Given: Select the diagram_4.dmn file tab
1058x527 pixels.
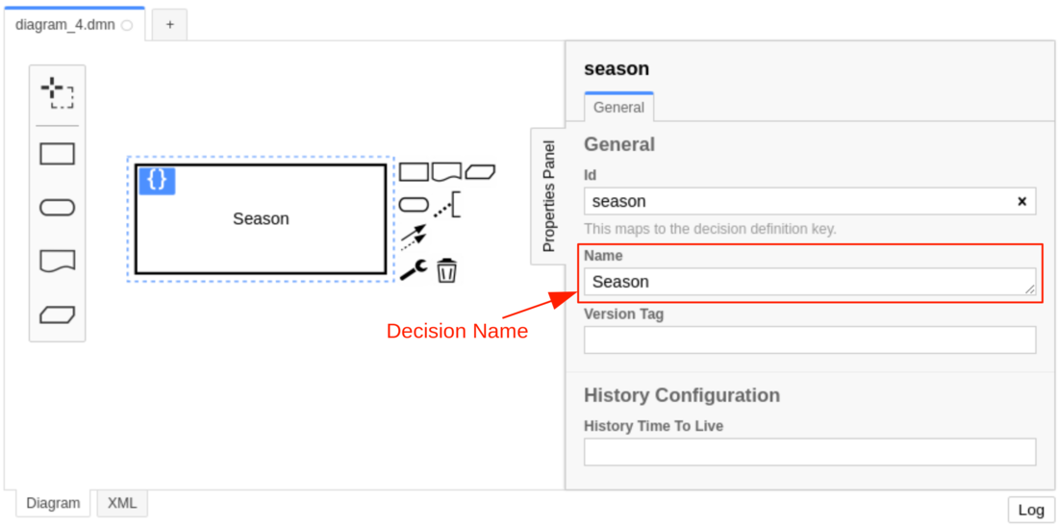Looking at the screenshot, I should (x=65, y=25).
